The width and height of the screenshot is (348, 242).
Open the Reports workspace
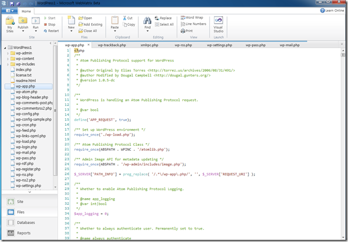[30, 233]
